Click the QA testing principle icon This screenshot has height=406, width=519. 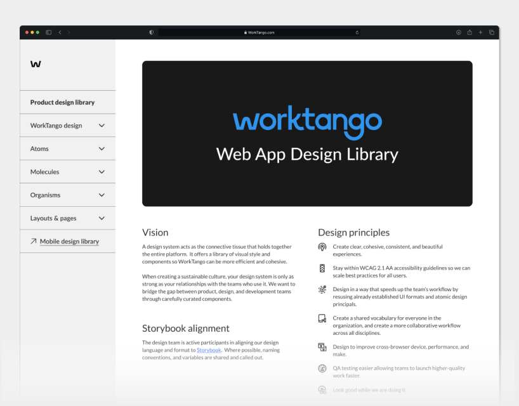[322, 369]
